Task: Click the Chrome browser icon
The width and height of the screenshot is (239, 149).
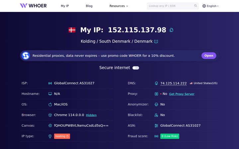Action: (x=50, y=115)
